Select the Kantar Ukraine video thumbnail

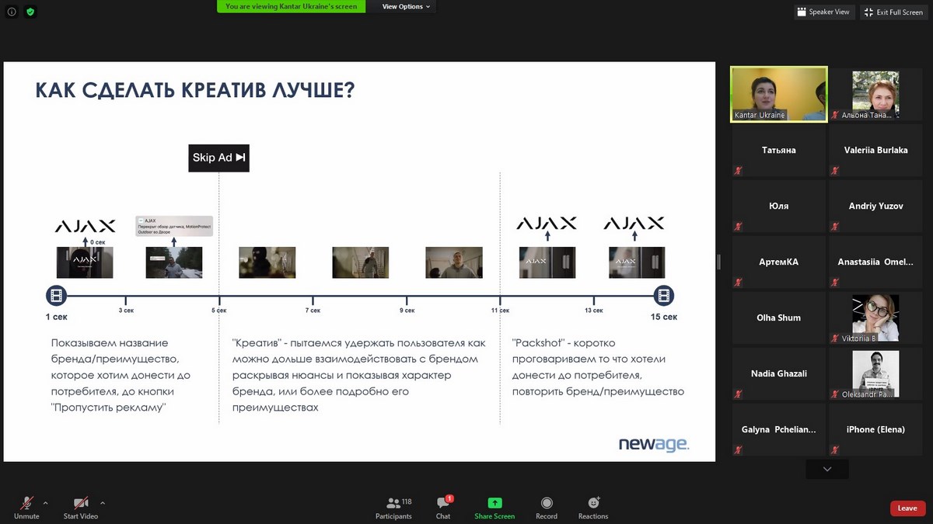pos(778,93)
